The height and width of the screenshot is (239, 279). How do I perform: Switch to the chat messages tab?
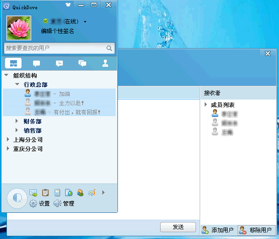pos(36,63)
